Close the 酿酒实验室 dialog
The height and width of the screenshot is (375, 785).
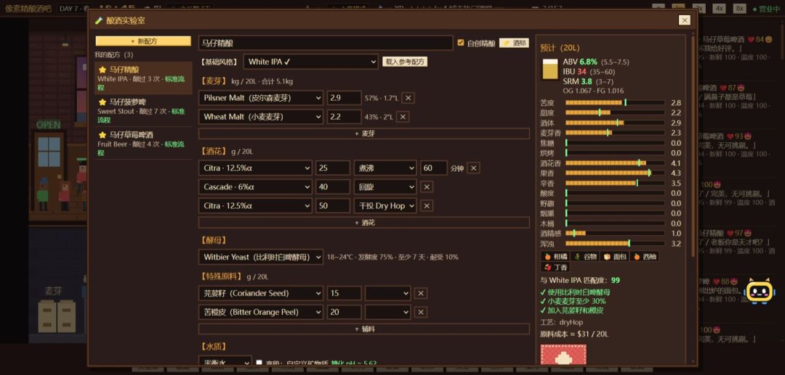(x=685, y=20)
